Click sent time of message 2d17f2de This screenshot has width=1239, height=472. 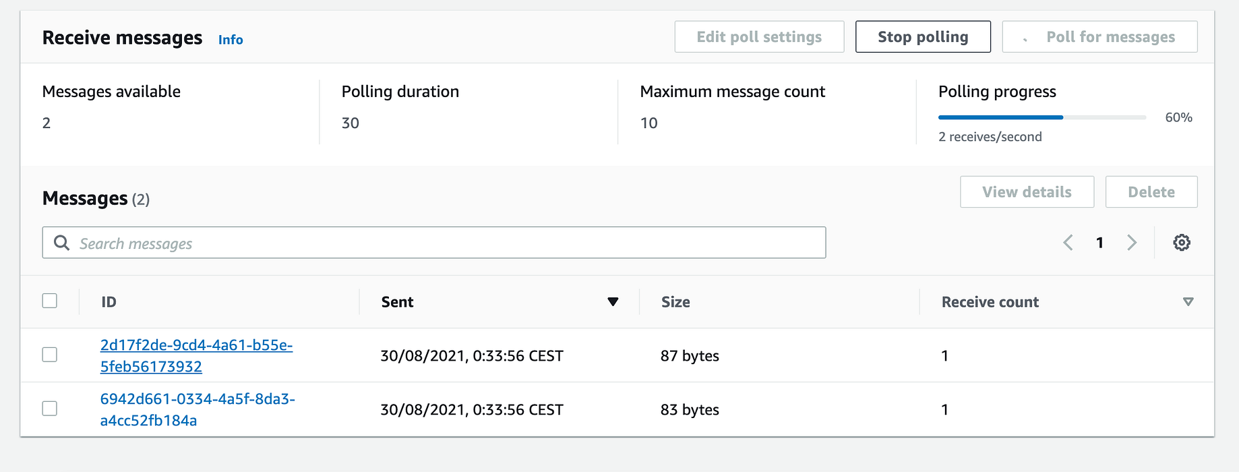pos(472,356)
